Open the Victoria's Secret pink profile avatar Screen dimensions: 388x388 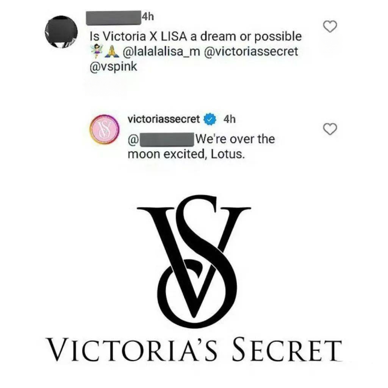tap(104, 130)
